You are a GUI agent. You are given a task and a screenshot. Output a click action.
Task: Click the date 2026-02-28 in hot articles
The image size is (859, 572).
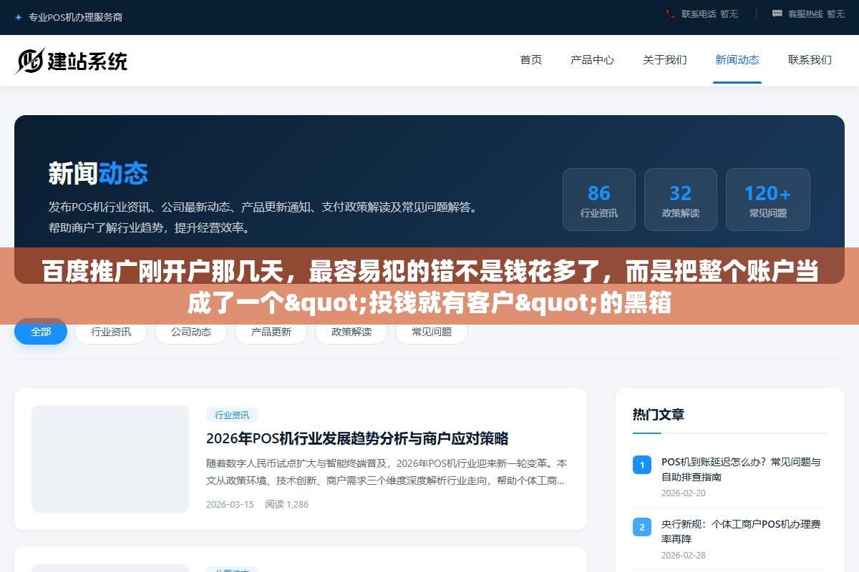pyautogui.click(x=684, y=555)
